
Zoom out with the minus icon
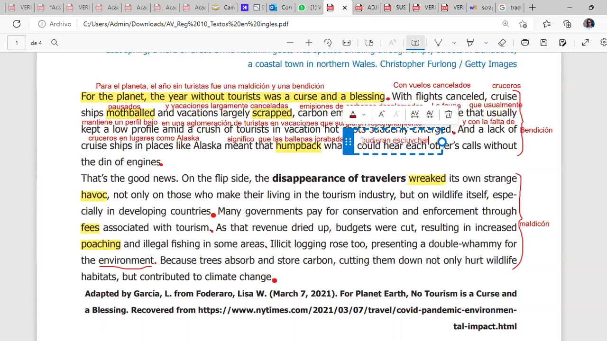[x=290, y=43]
